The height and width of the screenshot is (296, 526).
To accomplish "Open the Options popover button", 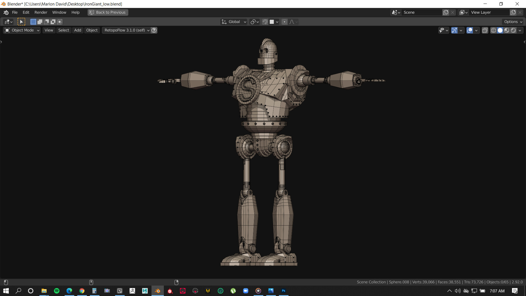I will click(513, 22).
